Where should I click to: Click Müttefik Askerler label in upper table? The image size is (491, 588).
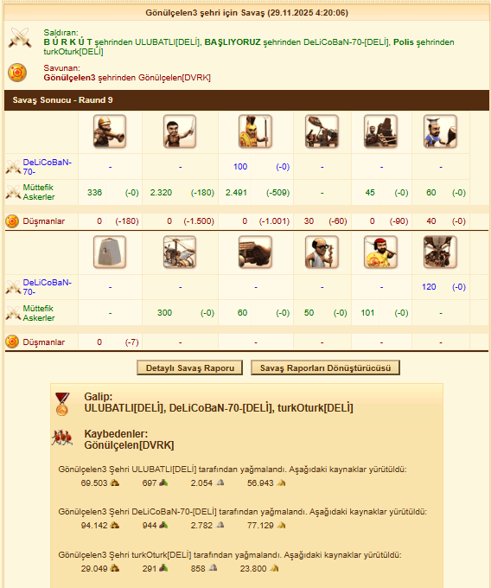[39, 192]
